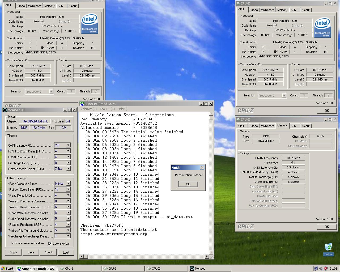This screenshot has height=272, width=340.
Task: Open the Precharge to Precharge Delay dropdown
Action: click(x=68, y=236)
